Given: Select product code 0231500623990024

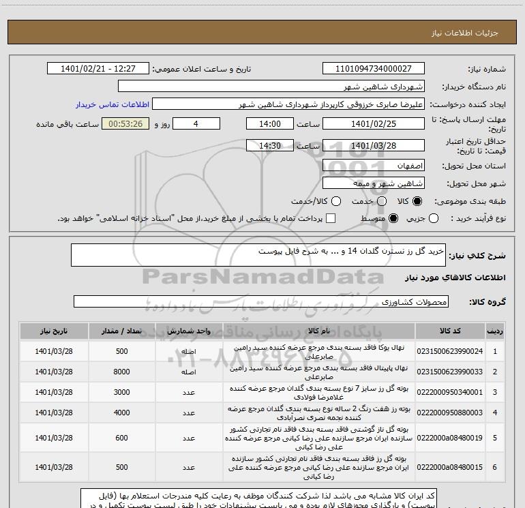Looking at the screenshot, I should click(x=450, y=351).
